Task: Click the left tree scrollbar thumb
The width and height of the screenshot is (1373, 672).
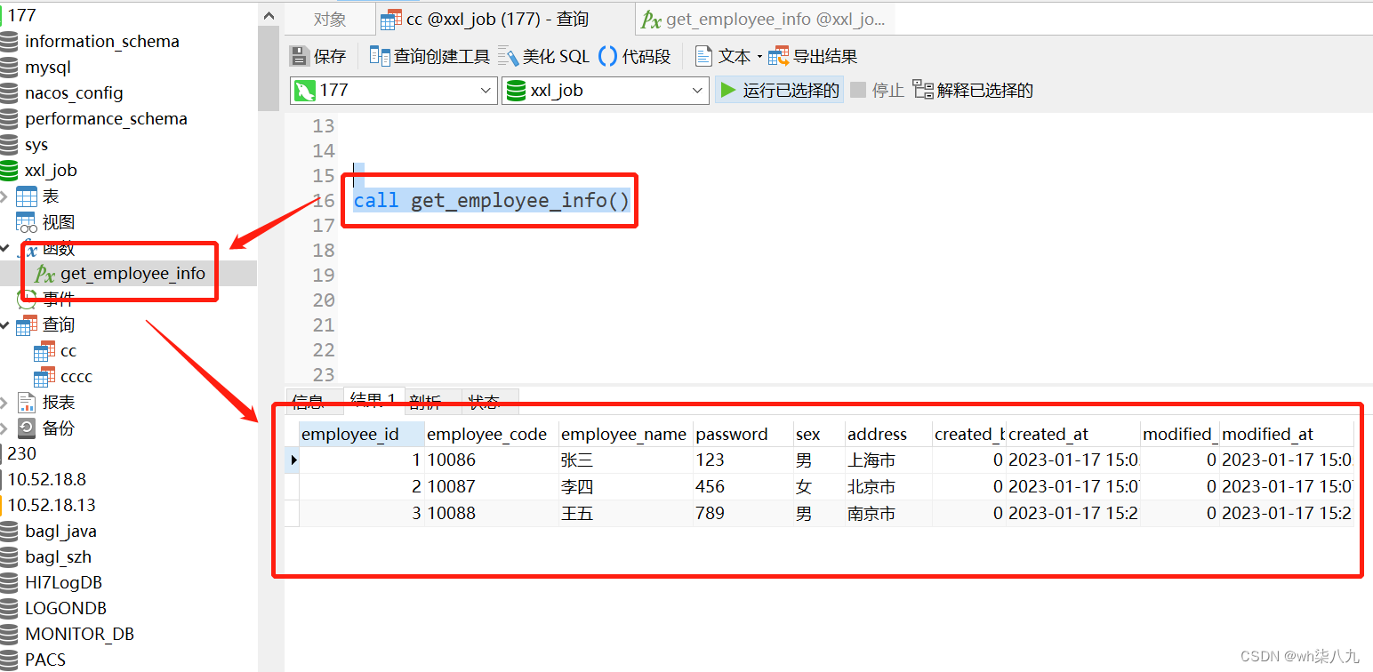Action: coord(269,67)
